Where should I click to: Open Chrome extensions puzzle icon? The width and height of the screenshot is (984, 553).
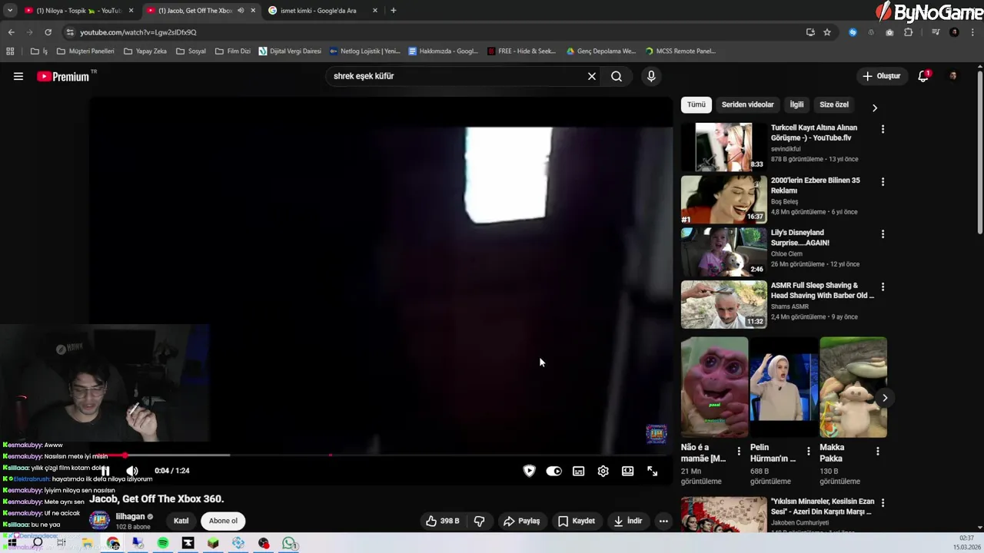point(908,32)
